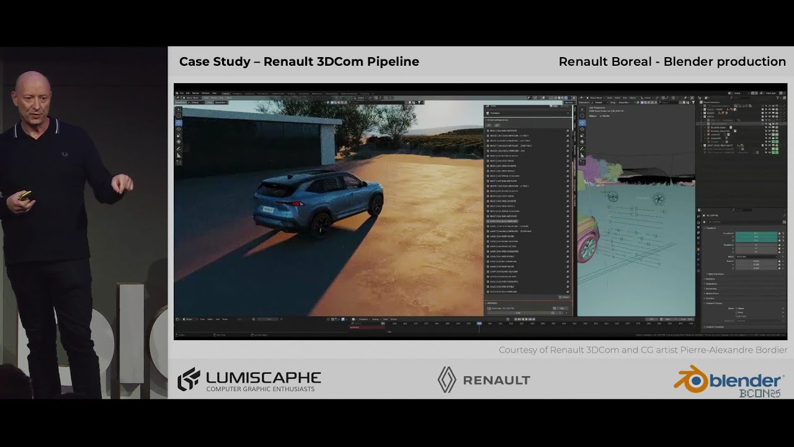
Task: Select the Add Cube tool in left viewport
Action: click(x=179, y=163)
